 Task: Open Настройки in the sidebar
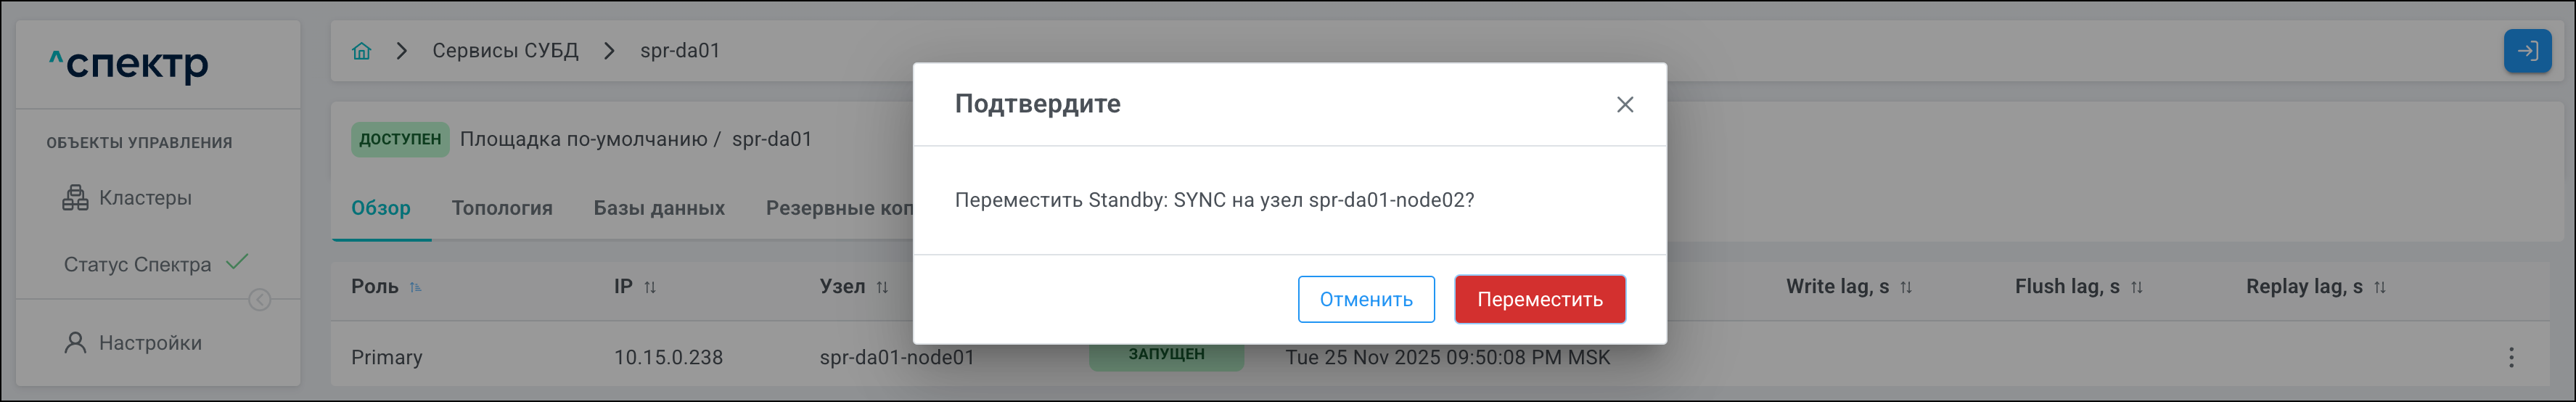point(149,343)
